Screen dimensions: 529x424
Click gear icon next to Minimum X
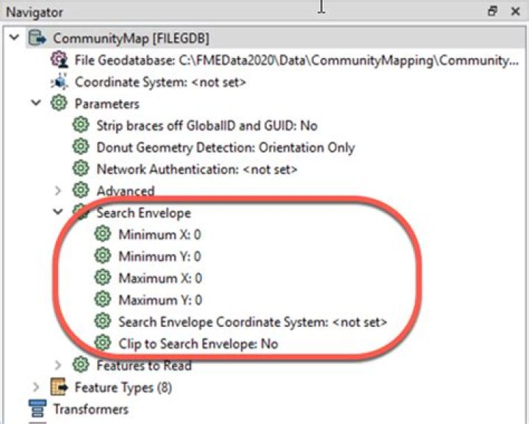pyautogui.click(x=103, y=235)
